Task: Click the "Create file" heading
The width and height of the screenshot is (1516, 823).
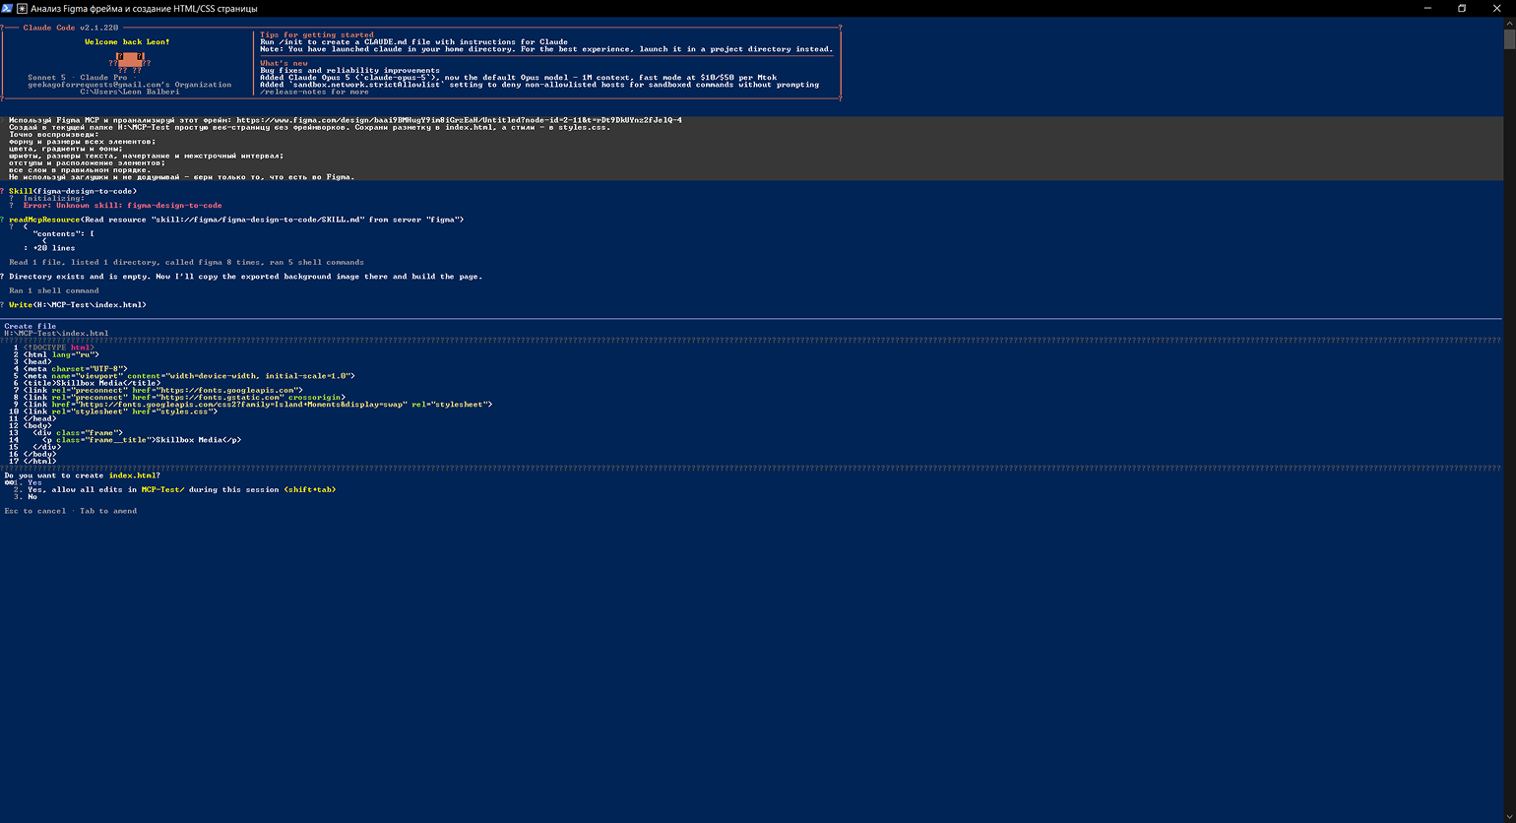Action: [31, 326]
